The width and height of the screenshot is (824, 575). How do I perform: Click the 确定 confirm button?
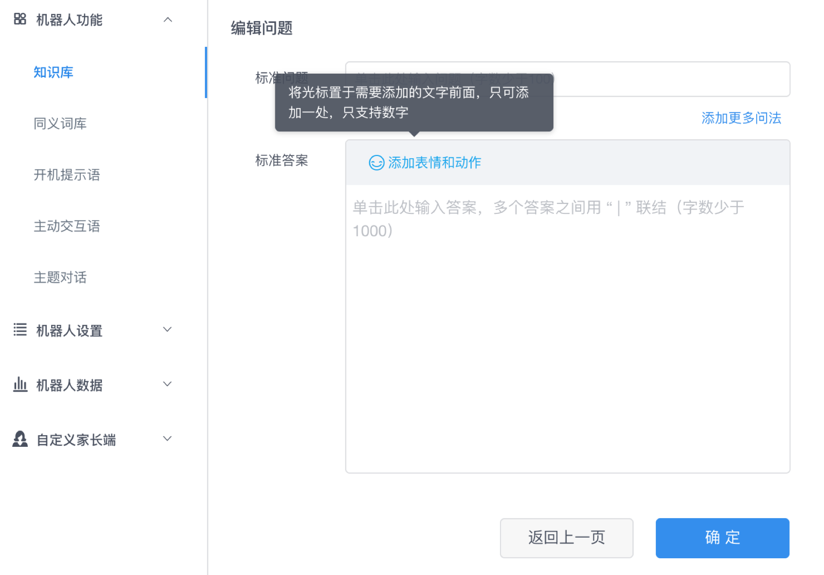pyautogui.click(x=722, y=538)
